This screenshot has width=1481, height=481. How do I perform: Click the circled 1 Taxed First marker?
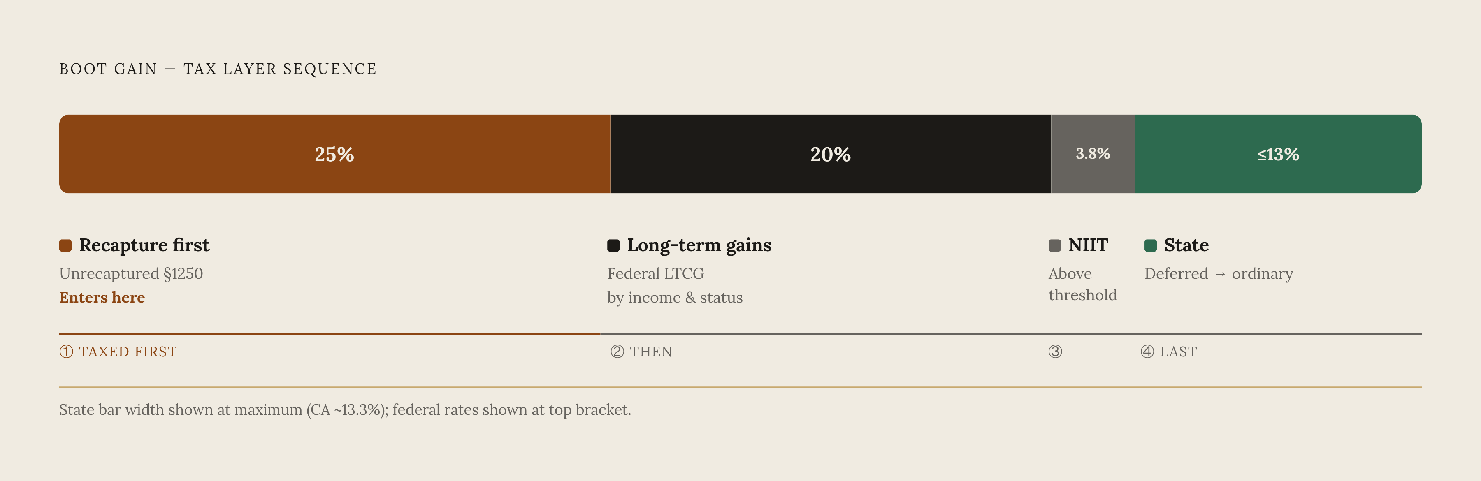pyautogui.click(x=118, y=351)
